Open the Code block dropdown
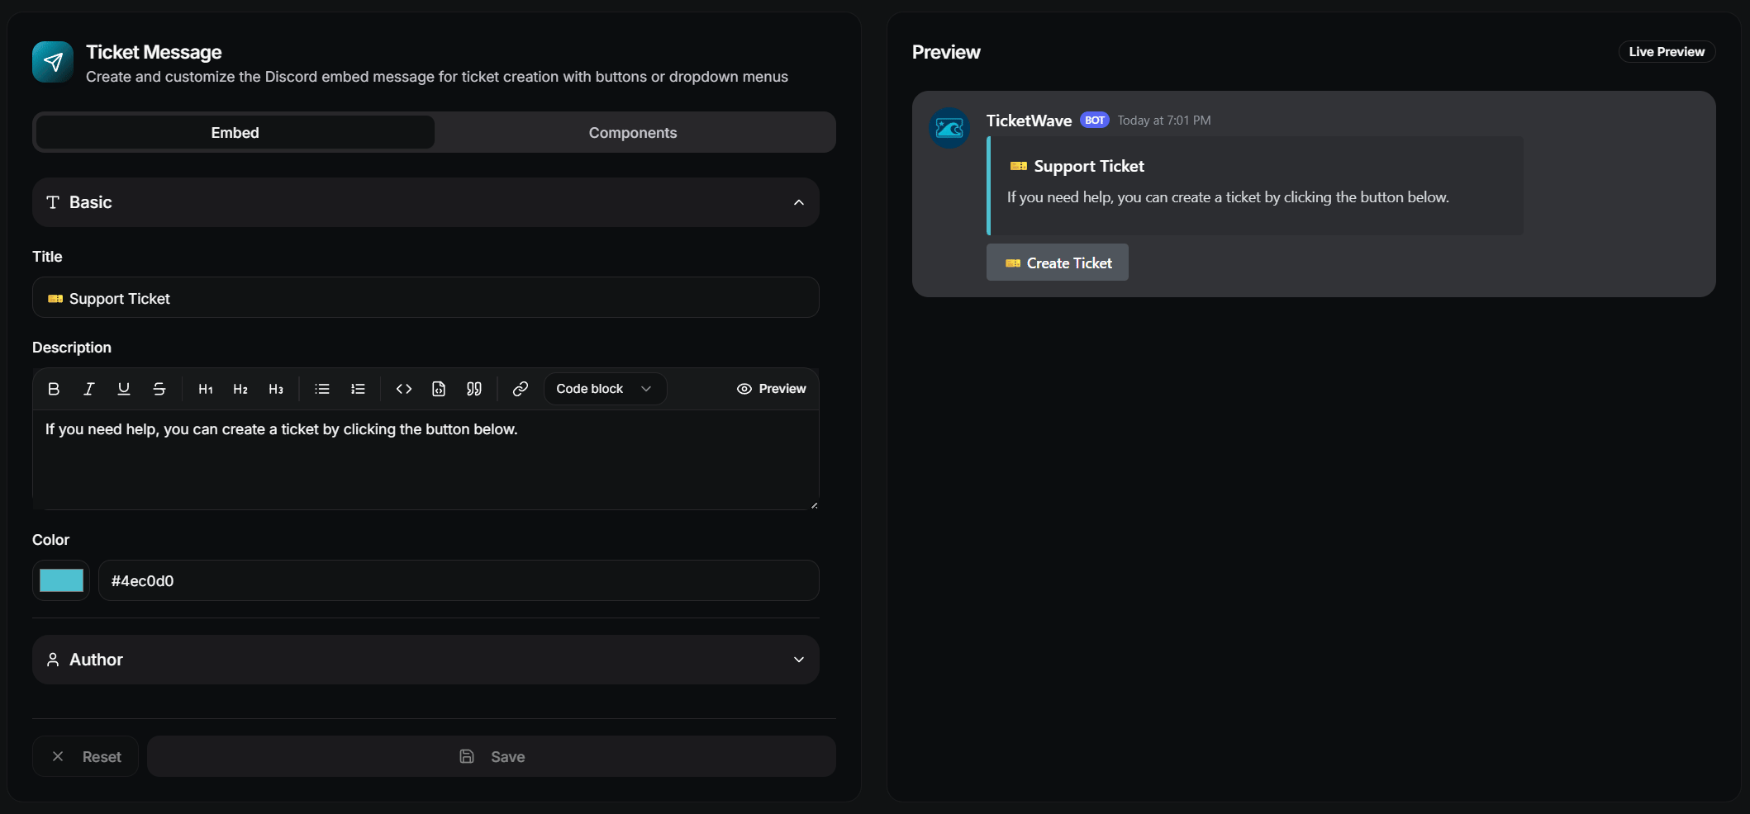 coord(605,389)
